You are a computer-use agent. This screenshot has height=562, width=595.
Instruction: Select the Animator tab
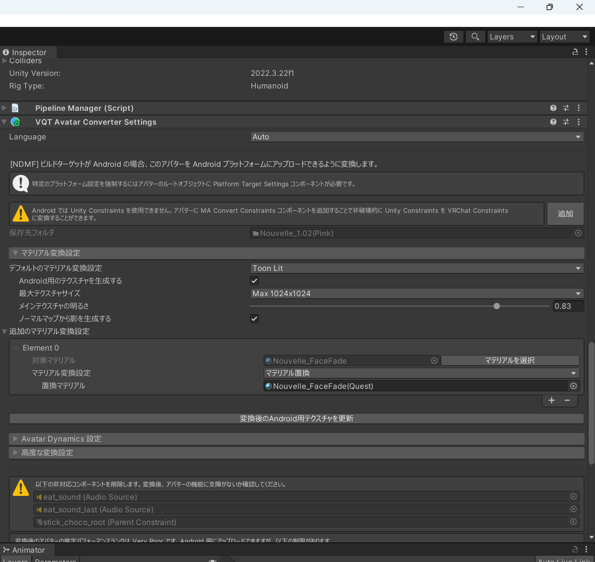tap(28, 550)
